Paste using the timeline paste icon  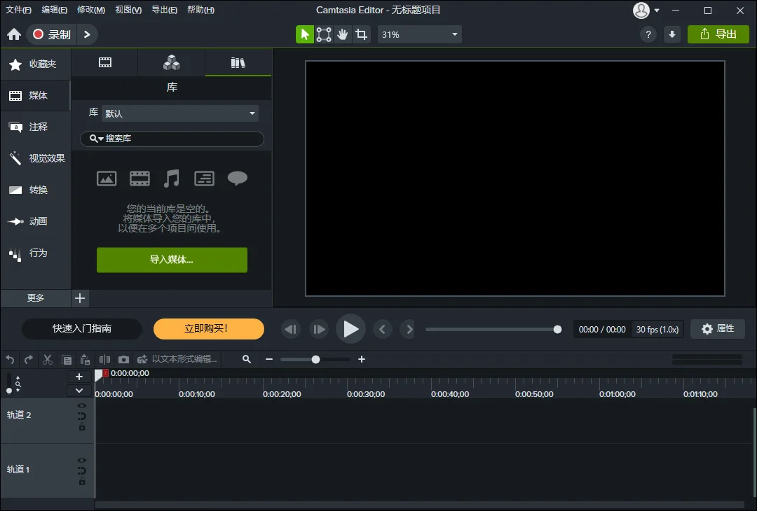85,360
